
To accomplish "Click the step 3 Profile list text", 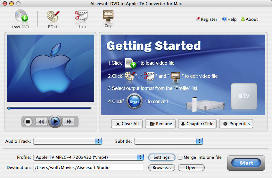I will coord(152,88).
